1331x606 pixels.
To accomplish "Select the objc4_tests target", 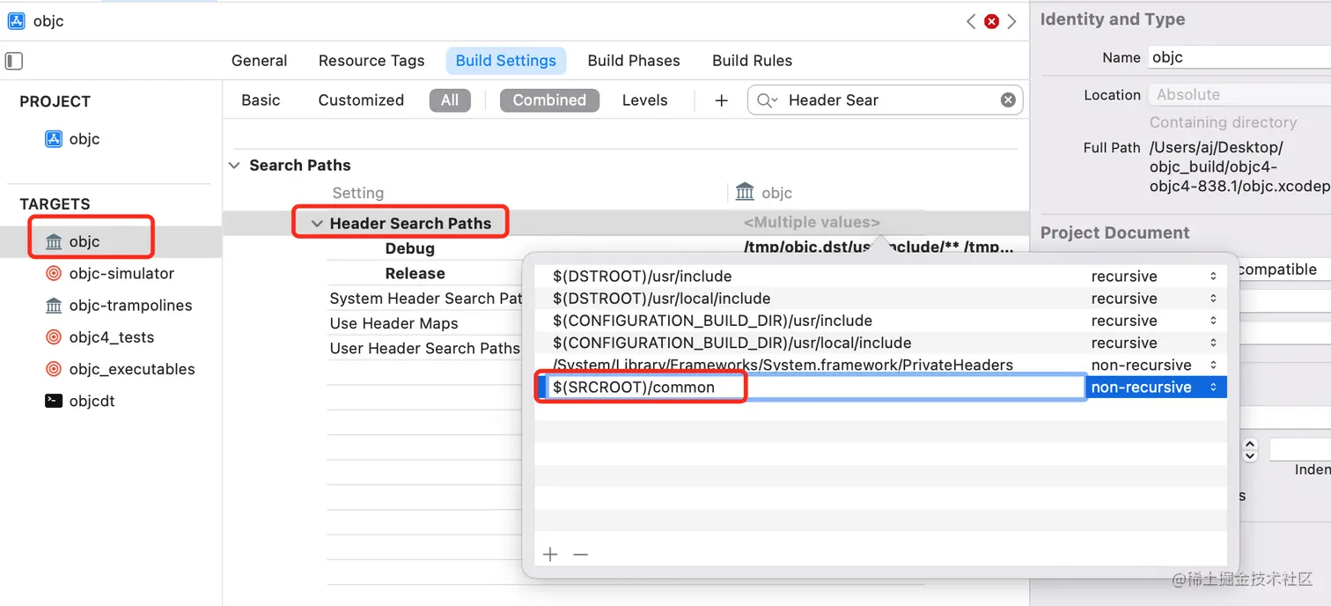I will point(99,337).
